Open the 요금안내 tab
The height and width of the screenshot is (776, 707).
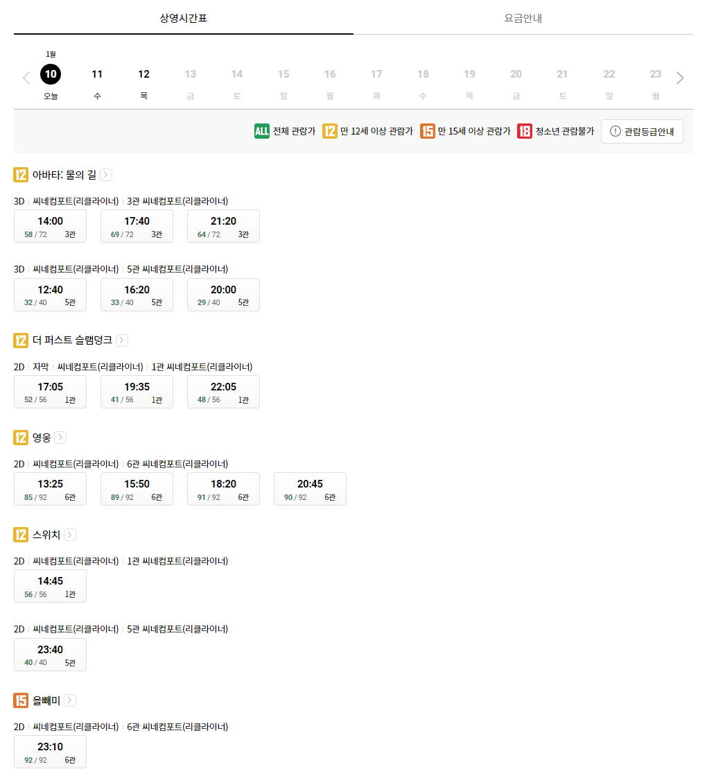pyautogui.click(x=523, y=18)
